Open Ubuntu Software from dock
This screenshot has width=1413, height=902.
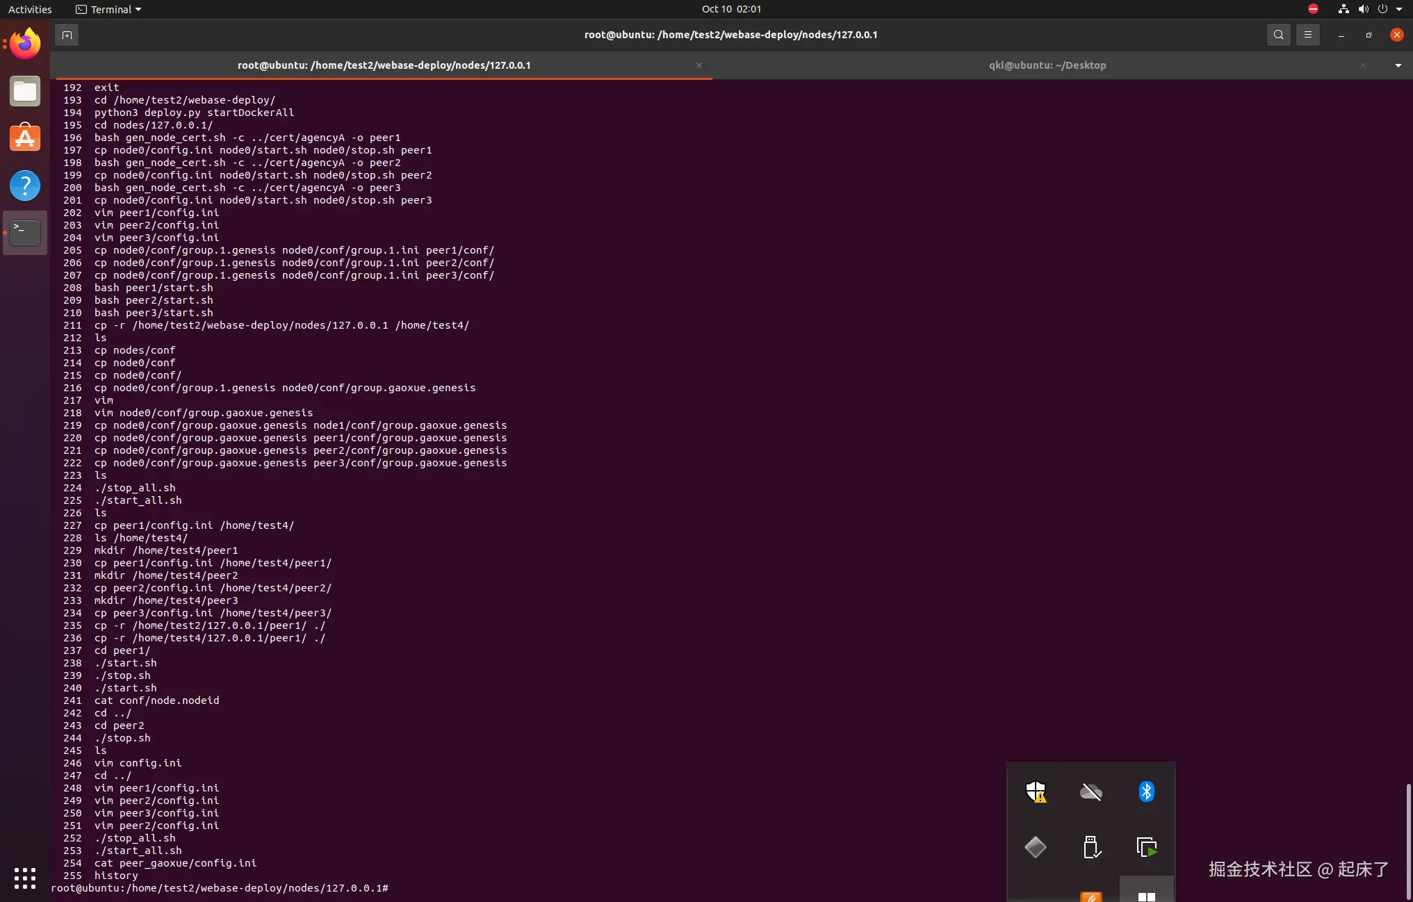point(25,138)
